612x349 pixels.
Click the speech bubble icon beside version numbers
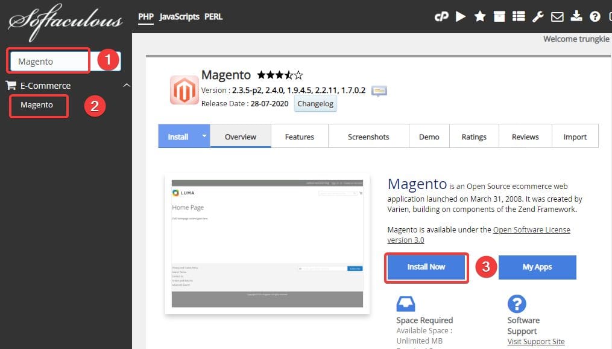click(379, 91)
